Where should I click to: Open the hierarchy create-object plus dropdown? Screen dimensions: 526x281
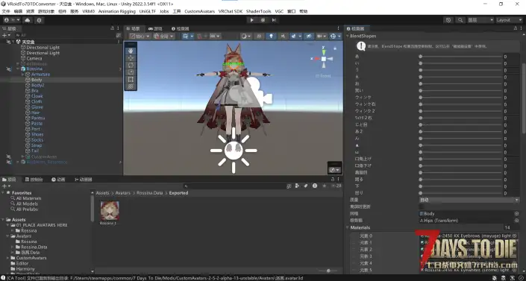(x=6, y=35)
